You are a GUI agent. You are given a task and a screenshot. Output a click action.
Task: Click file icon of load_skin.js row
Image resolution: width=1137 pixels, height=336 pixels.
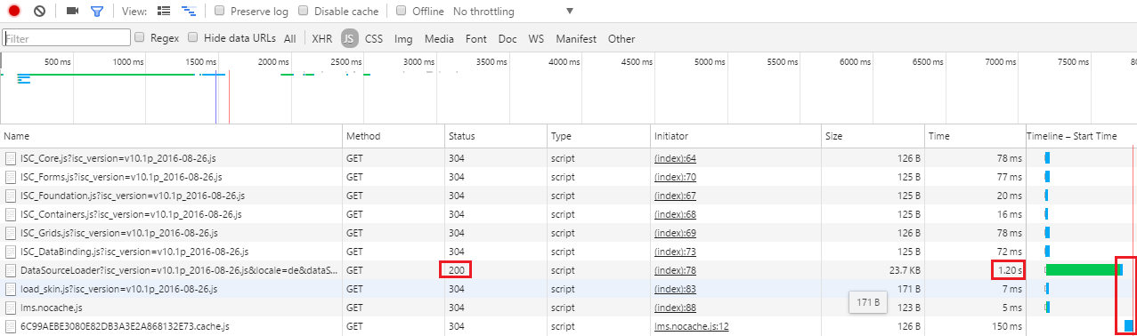(11, 288)
